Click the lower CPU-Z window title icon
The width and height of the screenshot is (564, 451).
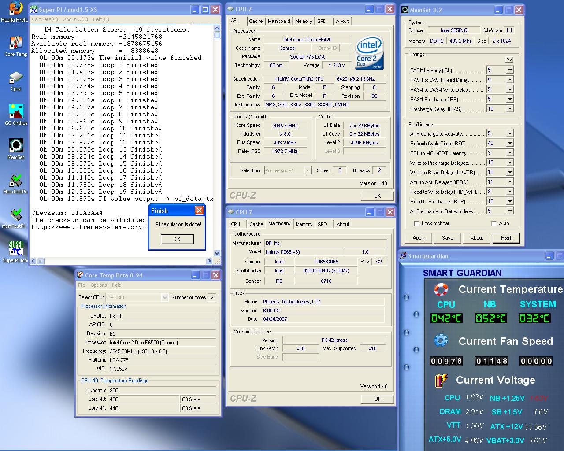point(231,212)
